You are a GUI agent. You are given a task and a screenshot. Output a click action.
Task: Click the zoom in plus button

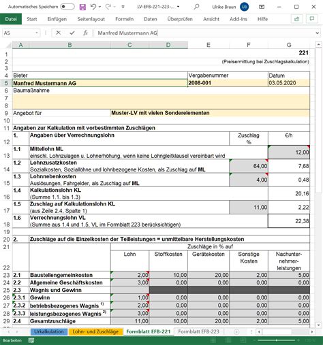tap(298, 340)
